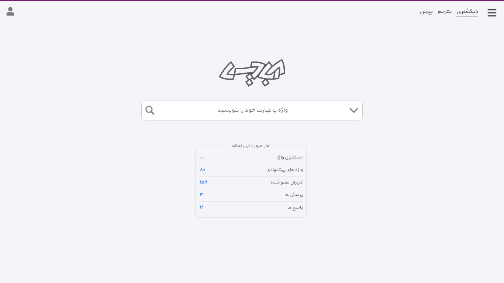Image resolution: width=504 pixels, height=283 pixels.
Task: Focus the واژه یا عبارت search field
Action: [x=252, y=110]
